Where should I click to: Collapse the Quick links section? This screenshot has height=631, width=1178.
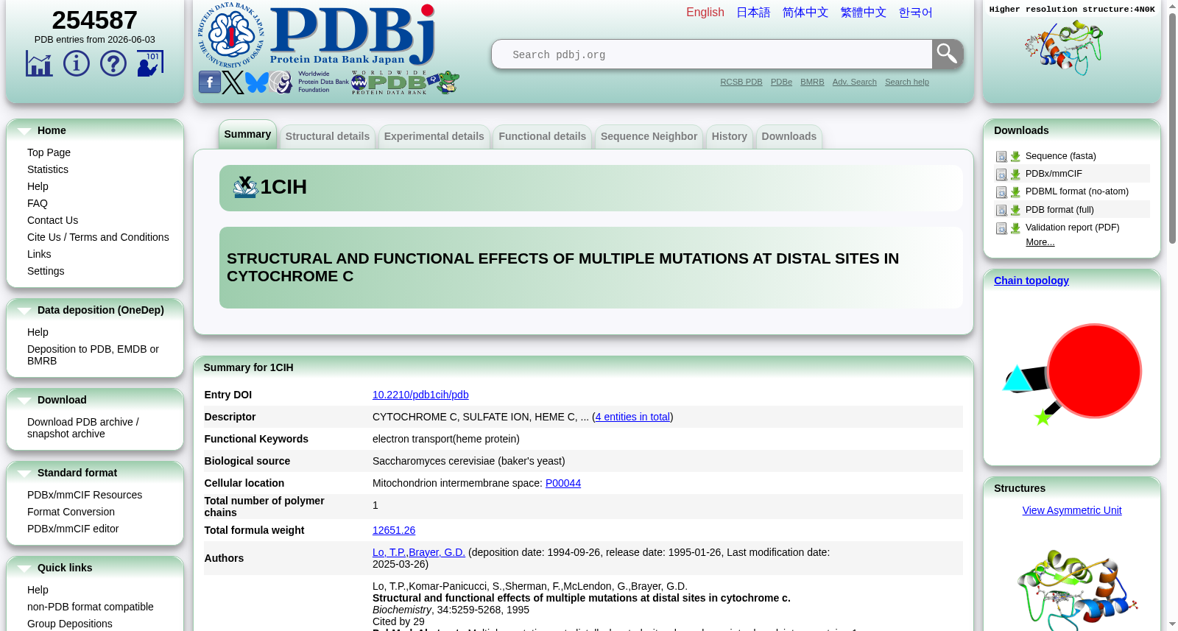pos(24,568)
